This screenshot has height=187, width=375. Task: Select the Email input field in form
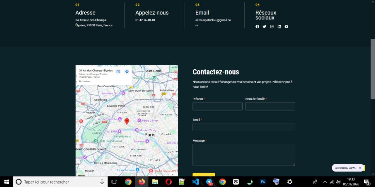tap(244, 127)
